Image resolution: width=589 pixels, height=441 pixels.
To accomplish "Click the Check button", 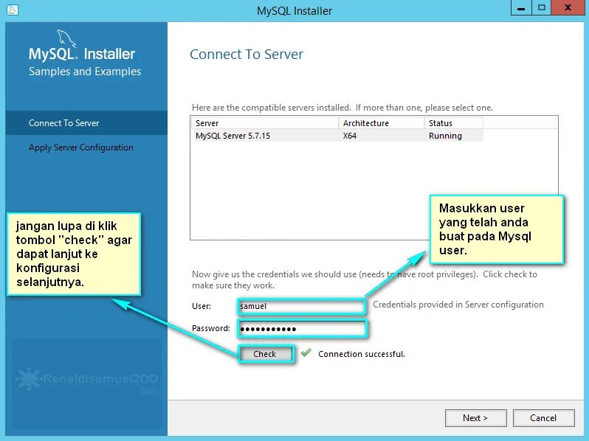I will click(265, 354).
